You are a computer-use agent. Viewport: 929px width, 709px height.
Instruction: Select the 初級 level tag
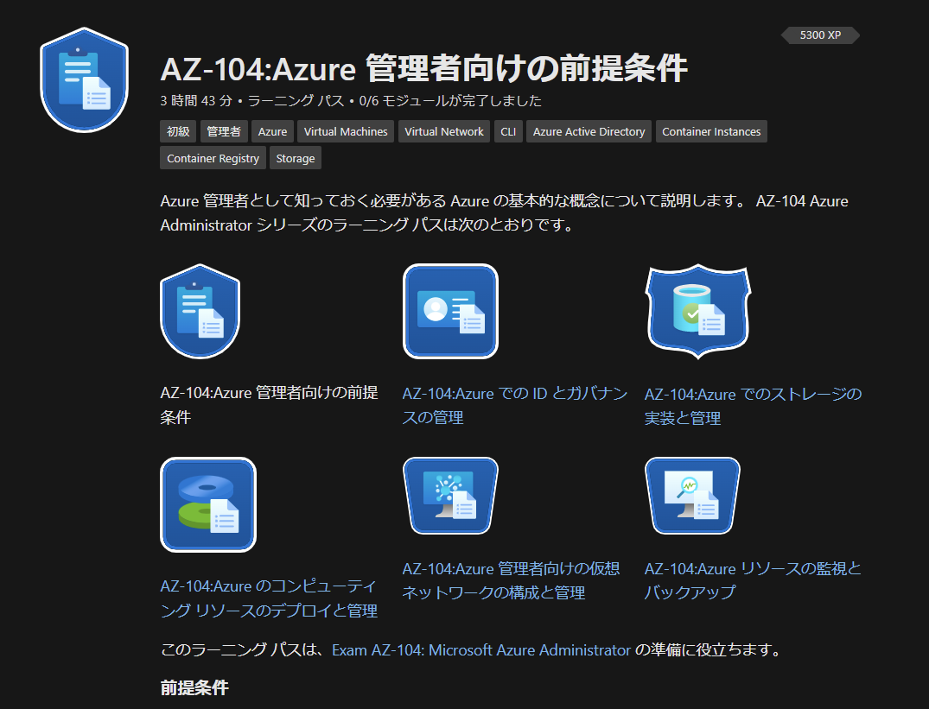pyautogui.click(x=178, y=131)
